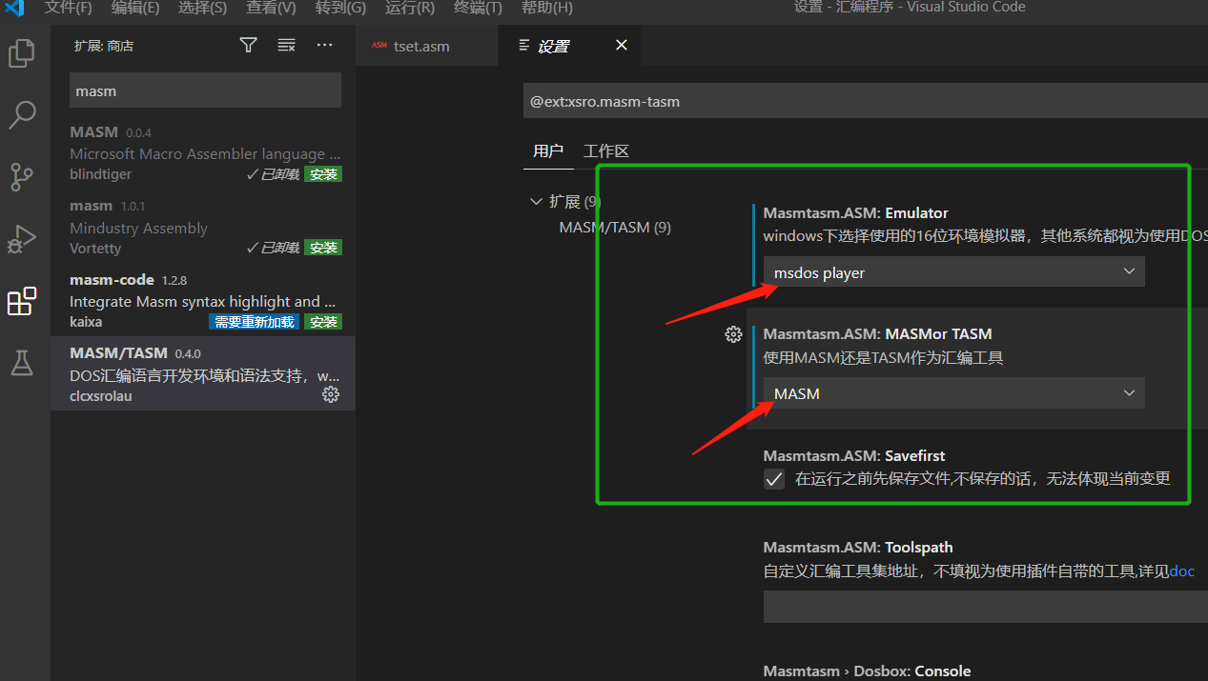Open the Emulator dropdown showing msdos player
The height and width of the screenshot is (681, 1208).
click(953, 271)
